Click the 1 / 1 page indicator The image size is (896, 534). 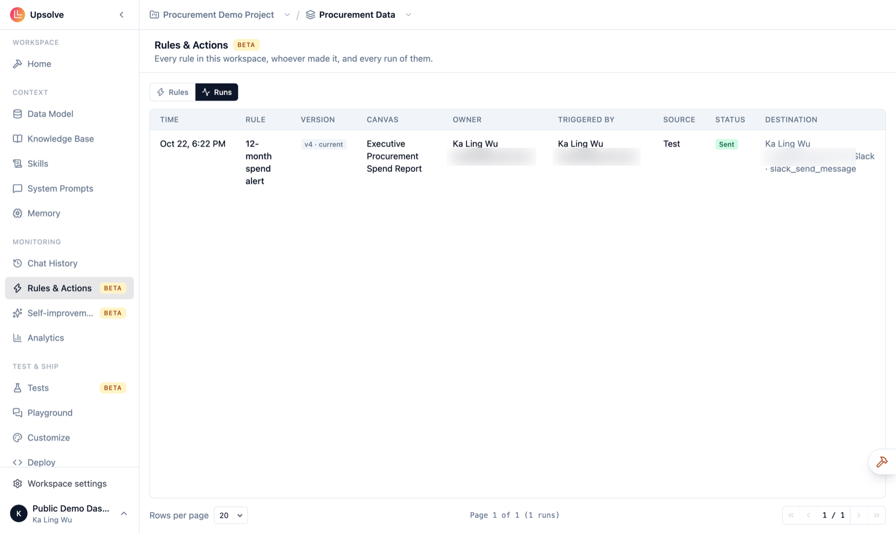pyautogui.click(x=833, y=516)
